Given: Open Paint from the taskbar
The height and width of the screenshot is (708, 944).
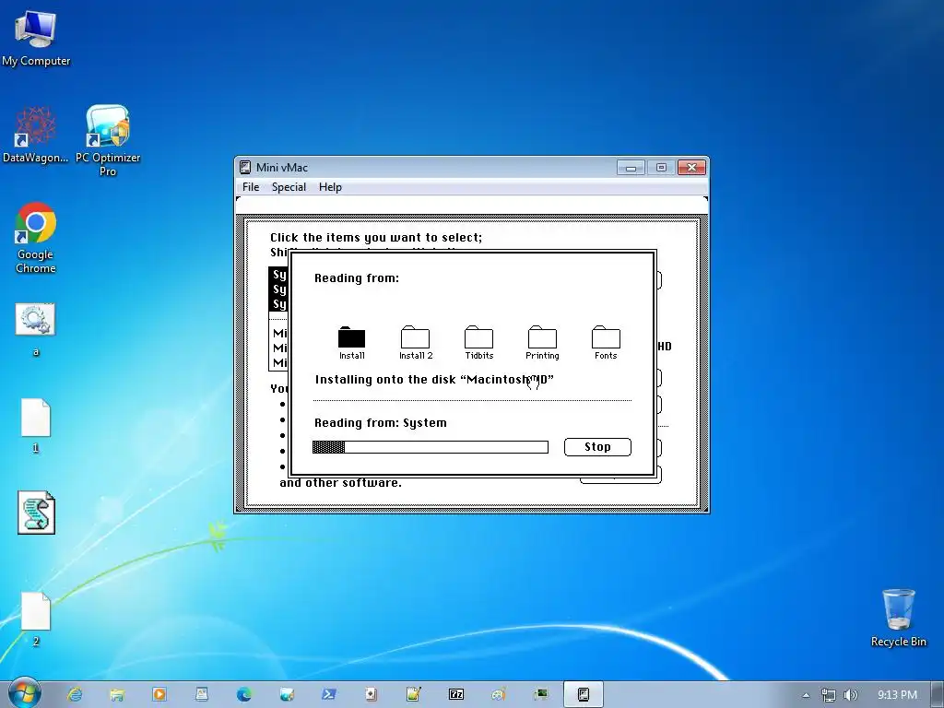Looking at the screenshot, I should (x=499, y=694).
